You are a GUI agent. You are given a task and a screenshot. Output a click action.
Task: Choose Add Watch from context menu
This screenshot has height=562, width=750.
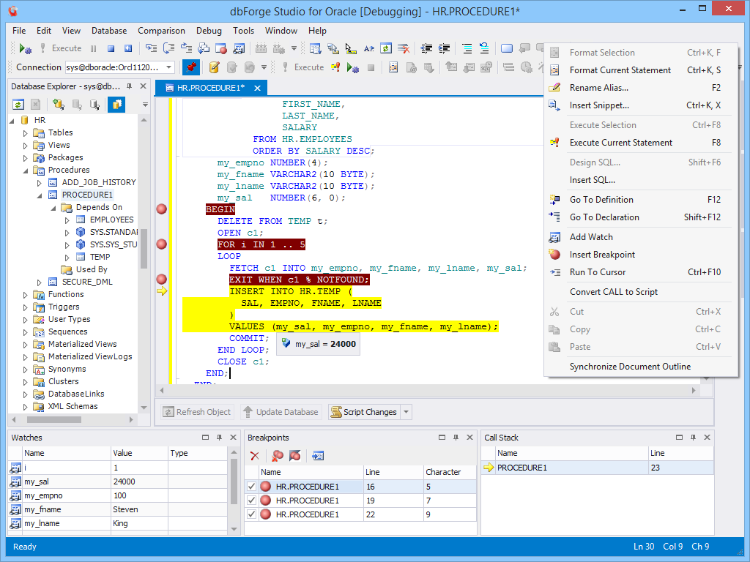coord(641,237)
